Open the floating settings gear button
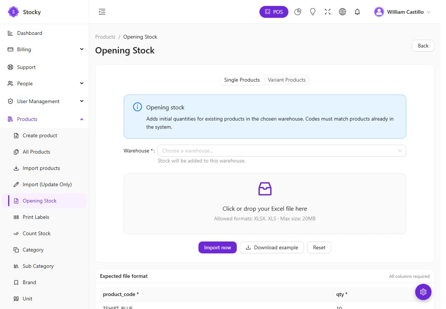This screenshot has height=309, width=446. pos(423,292)
